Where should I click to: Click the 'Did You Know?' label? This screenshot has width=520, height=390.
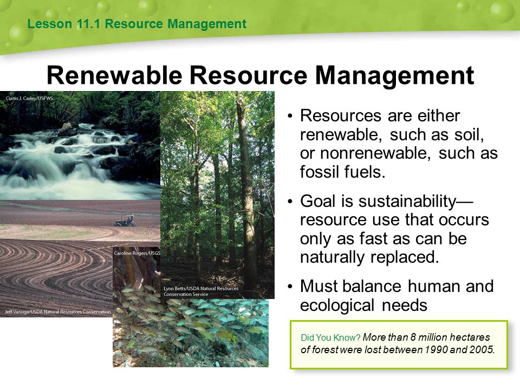tap(330, 337)
